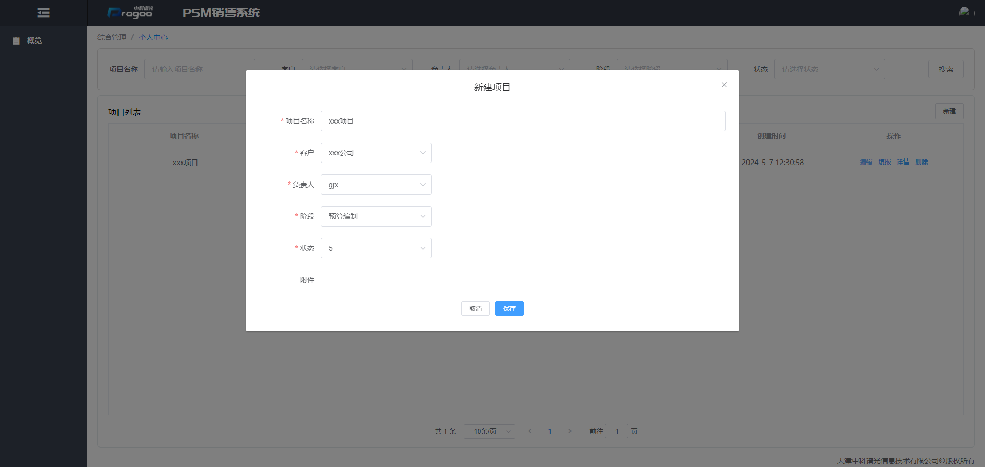Open 概览 in the sidebar menu
This screenshot has width=985, height=467.
pos(34,40)
